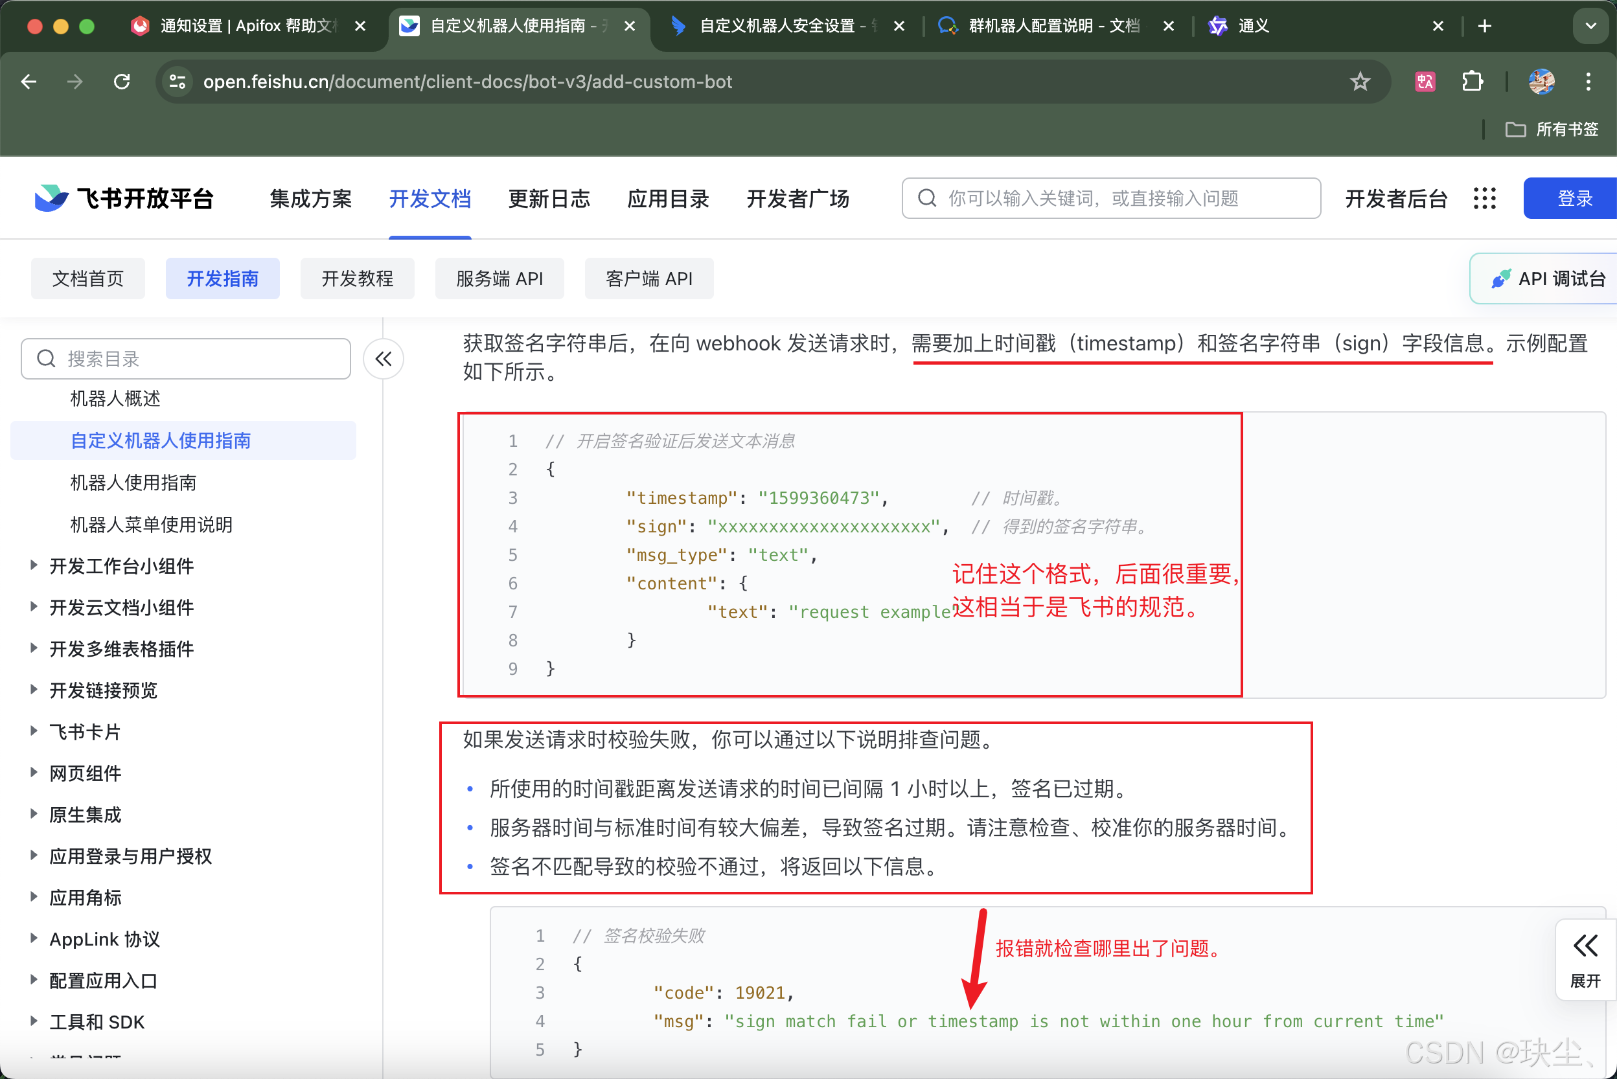1617x1079 pixels.
Task: Select the 服务端 API tab
Action: click(x=499, y=278)
